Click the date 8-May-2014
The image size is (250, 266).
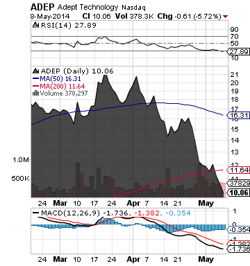click(50, 16)
